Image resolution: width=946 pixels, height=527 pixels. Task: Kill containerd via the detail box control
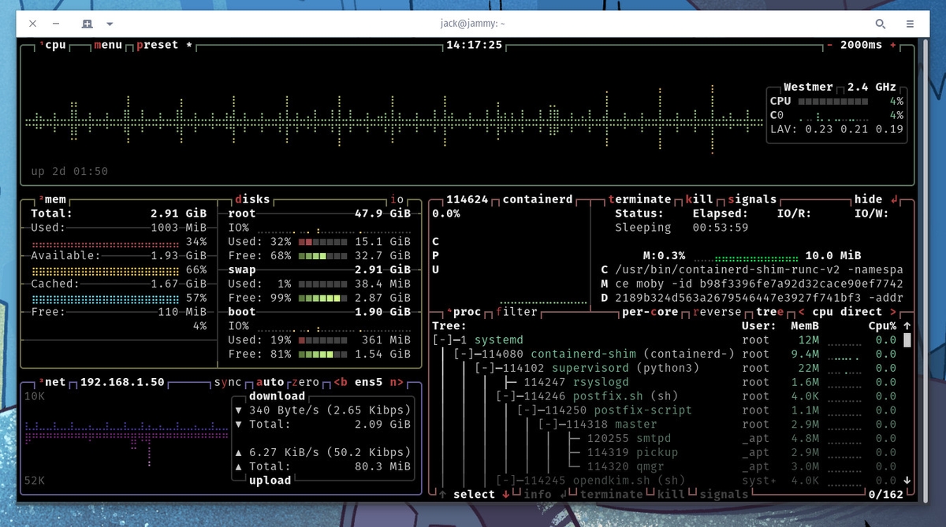[x=697, y=199]
